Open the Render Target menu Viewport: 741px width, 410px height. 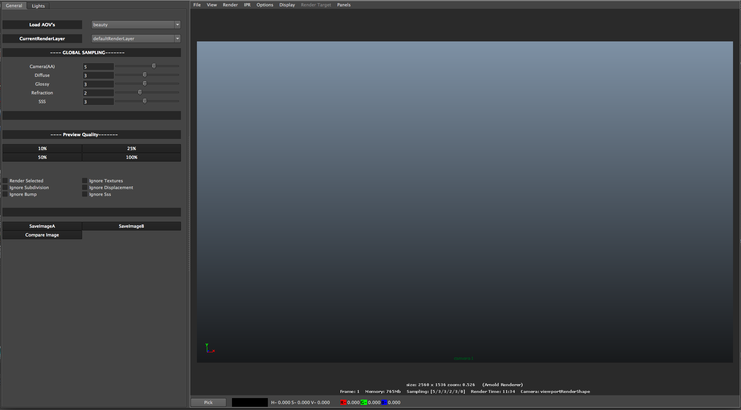click(x=316, y=5)
